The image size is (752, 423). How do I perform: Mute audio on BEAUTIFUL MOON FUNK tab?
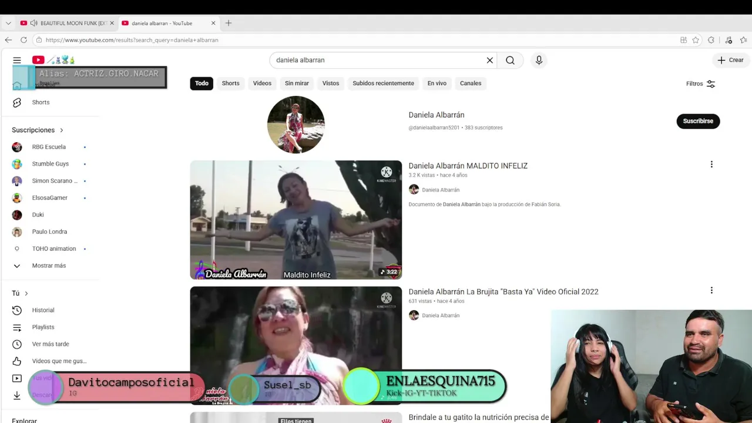tap(34, 23)
